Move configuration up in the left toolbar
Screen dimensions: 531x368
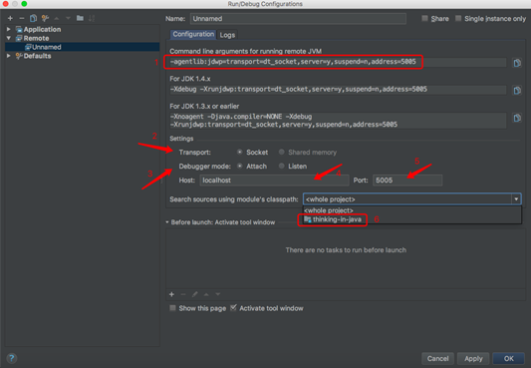point(57,18)
